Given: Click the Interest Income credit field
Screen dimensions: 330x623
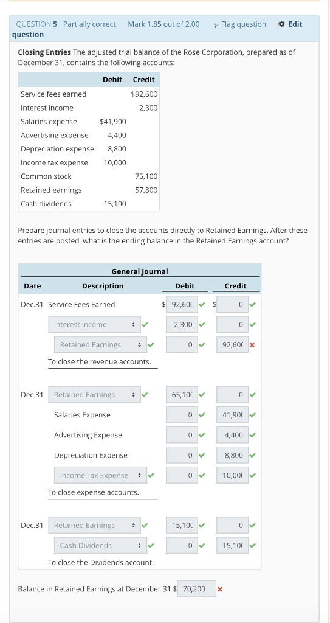Looking at the screenshot, I should click(x=232, y=325).
